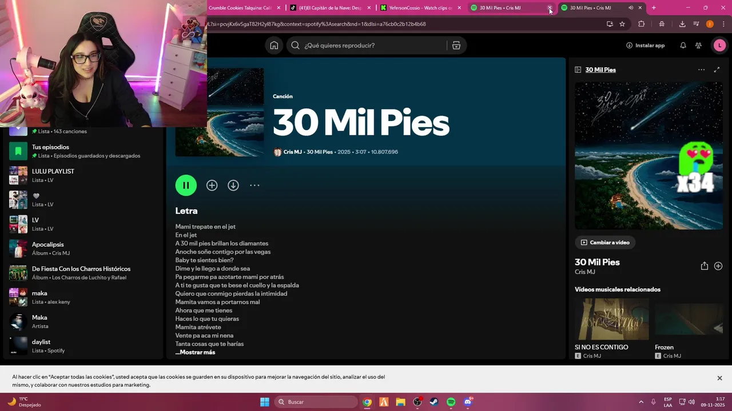Open the user profile avatar L
Screen dimensions: 732x411
pos(719,46)
